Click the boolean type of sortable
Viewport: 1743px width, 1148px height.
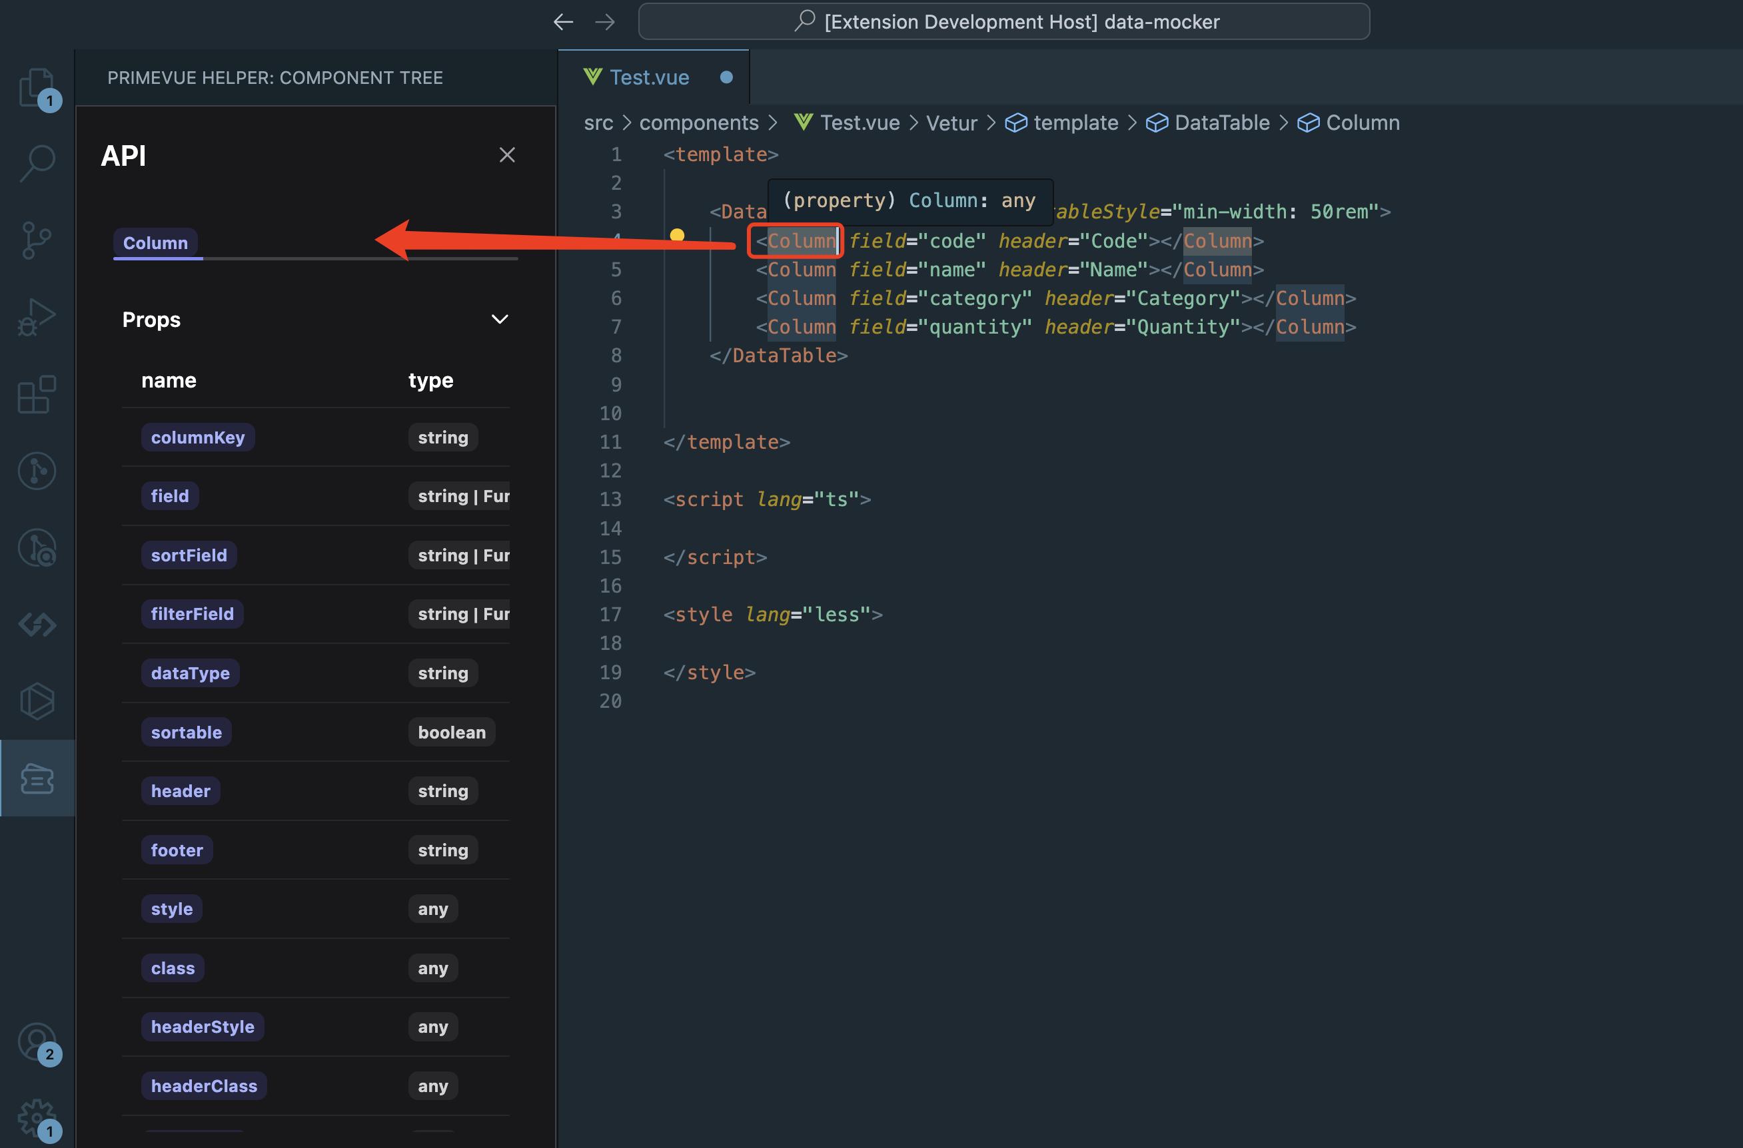(452, 732)
